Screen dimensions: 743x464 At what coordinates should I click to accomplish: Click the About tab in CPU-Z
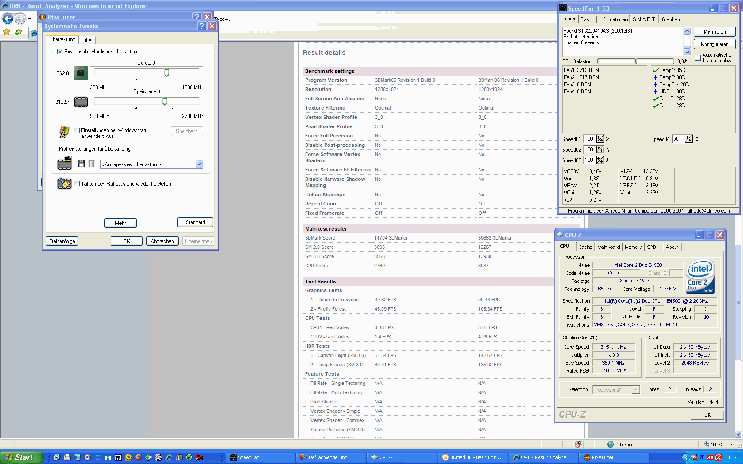click(x=672, y=247)
